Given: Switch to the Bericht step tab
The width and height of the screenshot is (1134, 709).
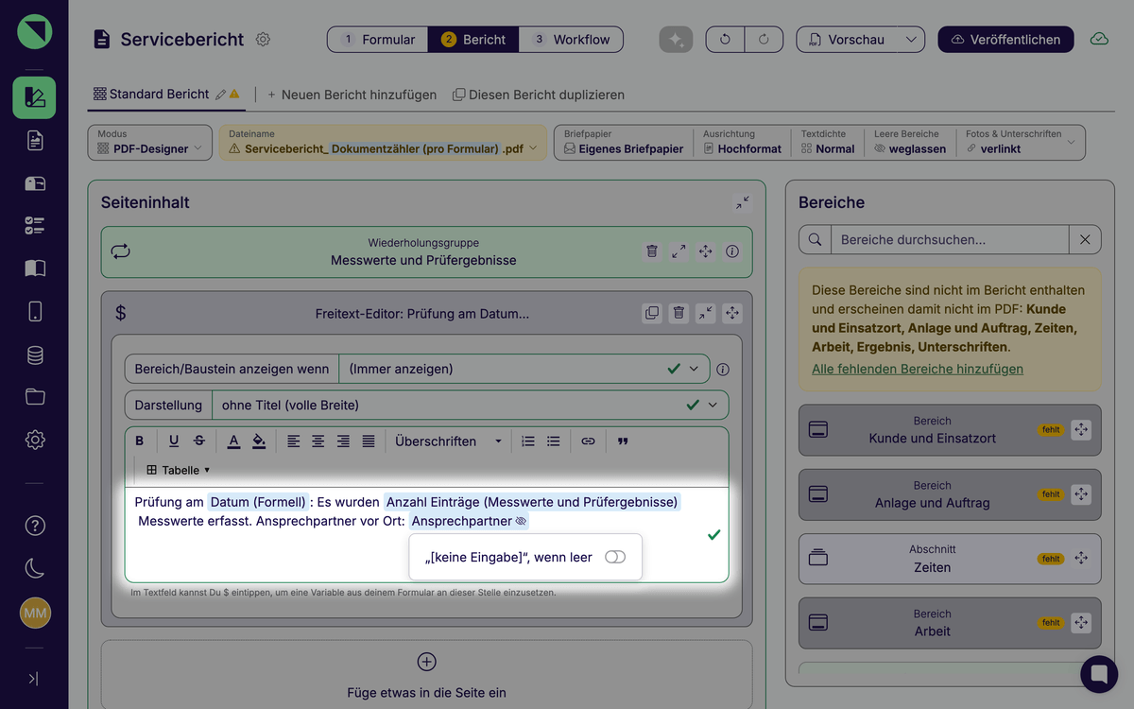Looking at the screenshot, I should (473, 39).
